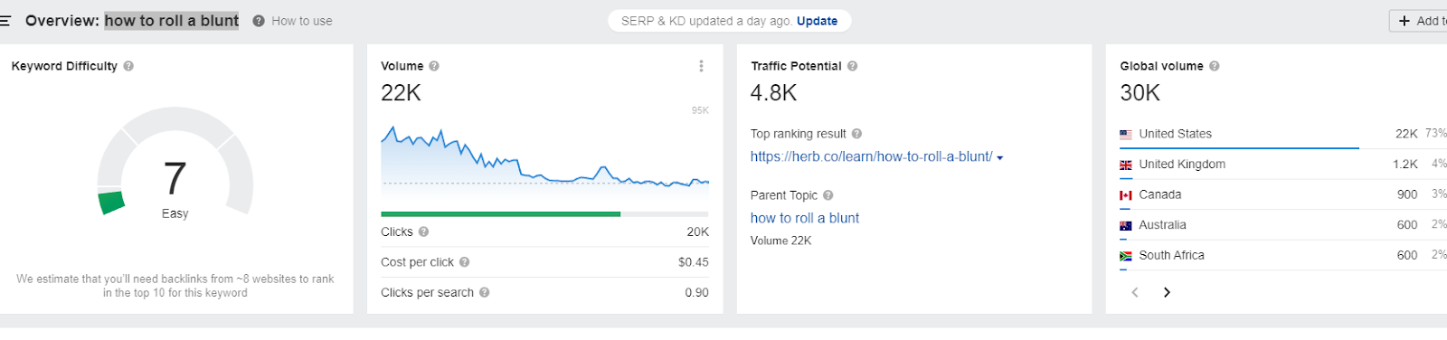Screen dimensions: 1447x340
Task: Open the hamburger menu icon beside Overview
Action: tap(5, 21)
